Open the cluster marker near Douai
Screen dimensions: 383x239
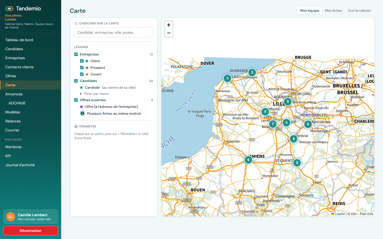[286, 122]
